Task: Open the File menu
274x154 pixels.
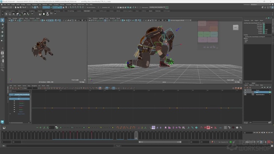Action: tap(5, 4)
